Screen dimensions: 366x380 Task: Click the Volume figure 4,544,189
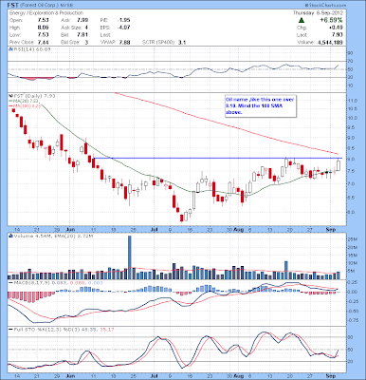330,42
